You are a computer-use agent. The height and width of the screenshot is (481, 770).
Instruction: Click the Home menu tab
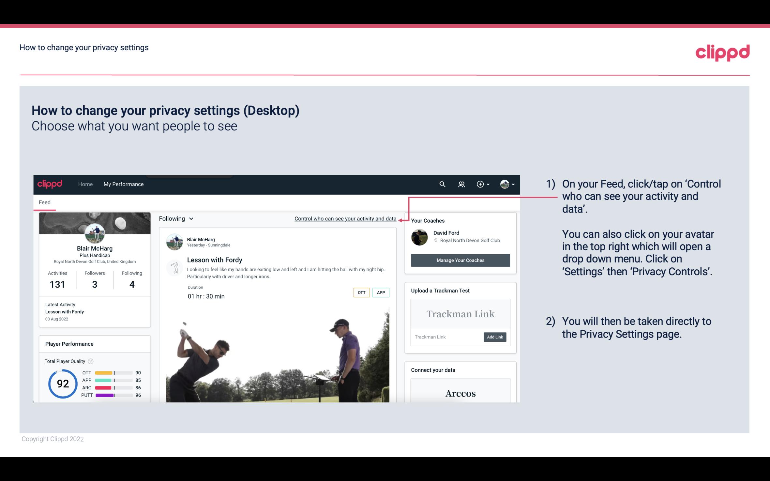(x=85, y=184)
